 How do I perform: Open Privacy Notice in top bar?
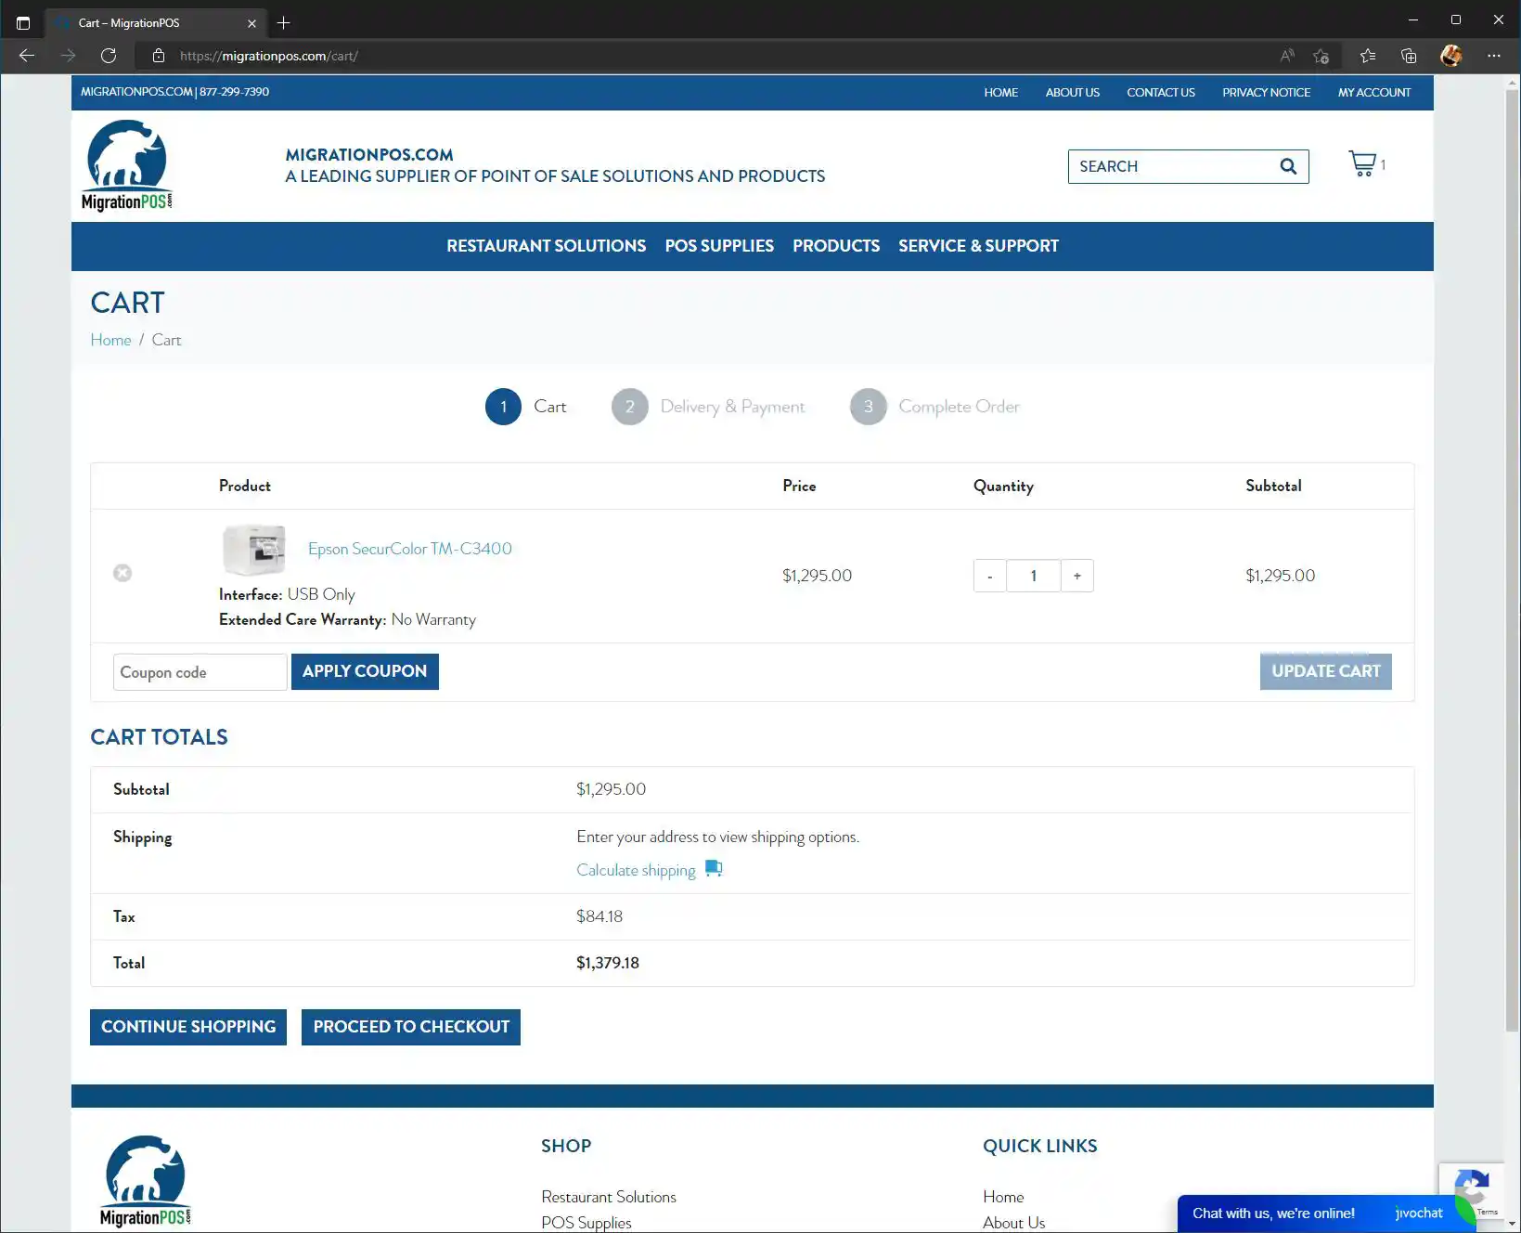[1267, 93]
